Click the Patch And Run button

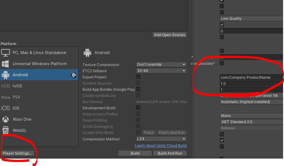pyautogui.click(x=172, y=133)
